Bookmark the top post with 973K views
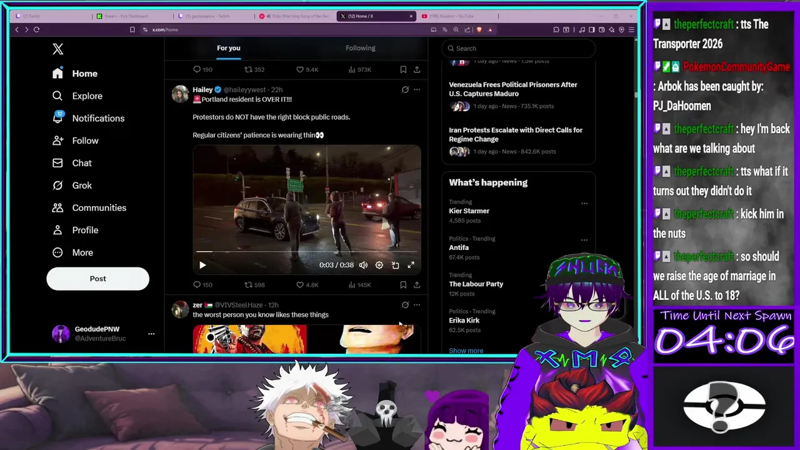800x450 pixels. (x=403, y=69)
